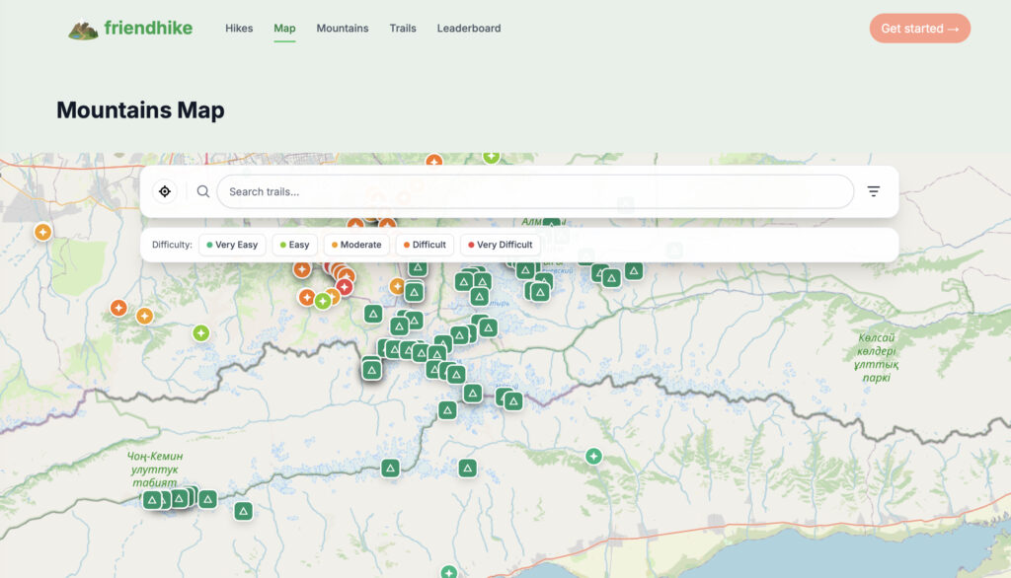Click the locate-me crosshair icon

coord(165,191)
